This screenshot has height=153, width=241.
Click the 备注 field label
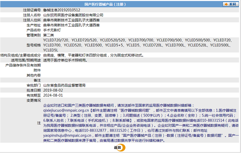pos(37,80)
